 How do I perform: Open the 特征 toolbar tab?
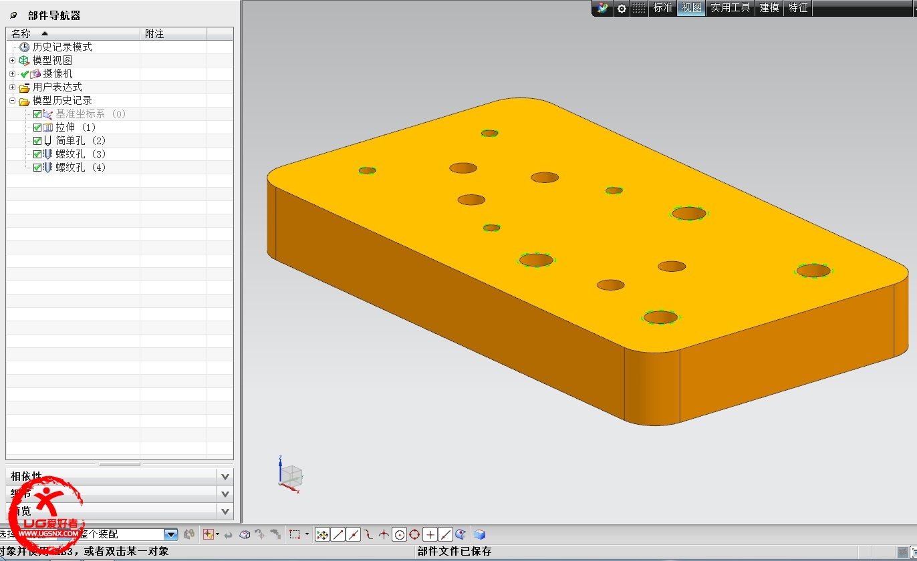[798, 8]
